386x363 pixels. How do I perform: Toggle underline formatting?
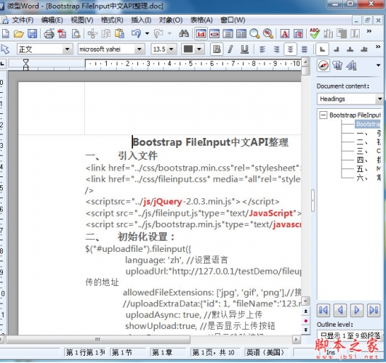click(x=244, y=49)
